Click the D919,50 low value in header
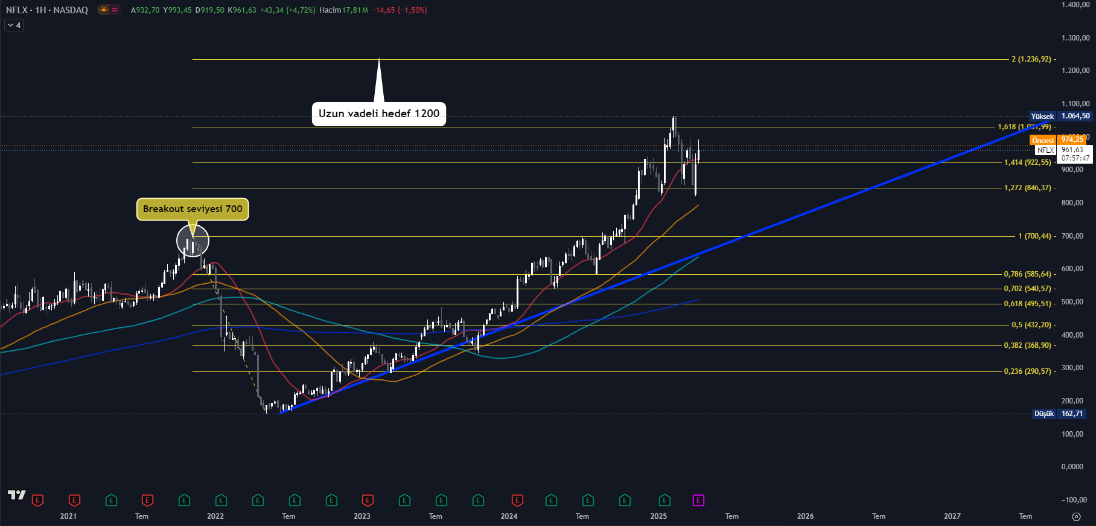 point(209,10)
